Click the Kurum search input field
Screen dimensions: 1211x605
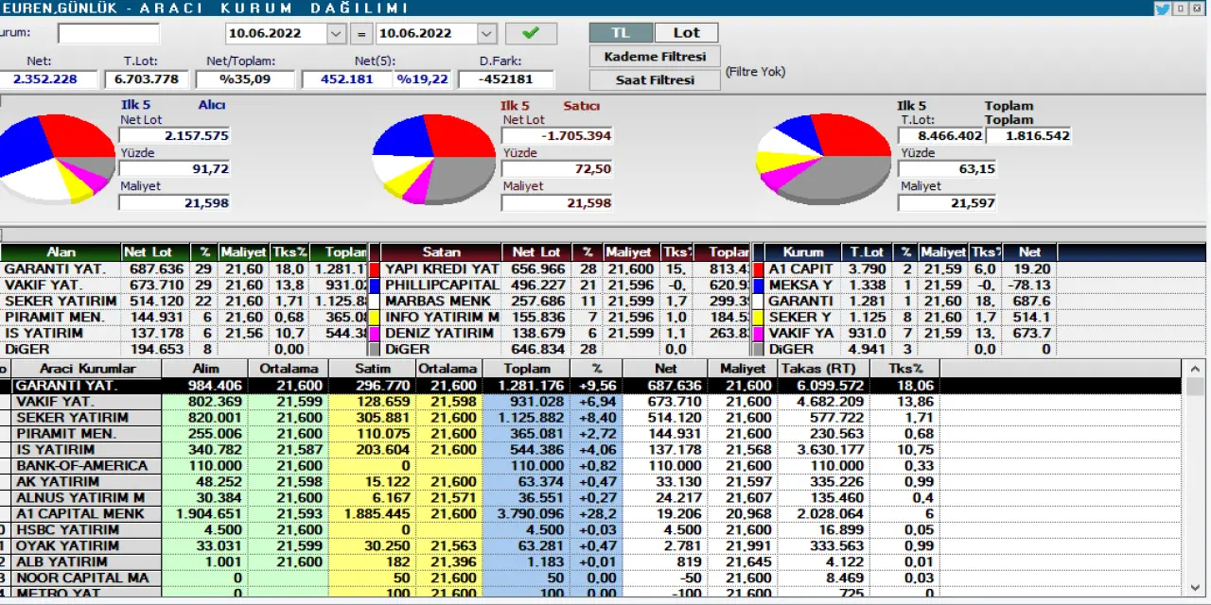108,33
